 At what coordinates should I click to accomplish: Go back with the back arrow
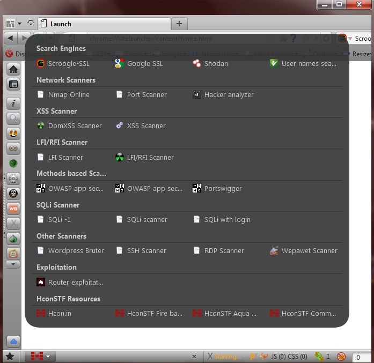(10, 38)
